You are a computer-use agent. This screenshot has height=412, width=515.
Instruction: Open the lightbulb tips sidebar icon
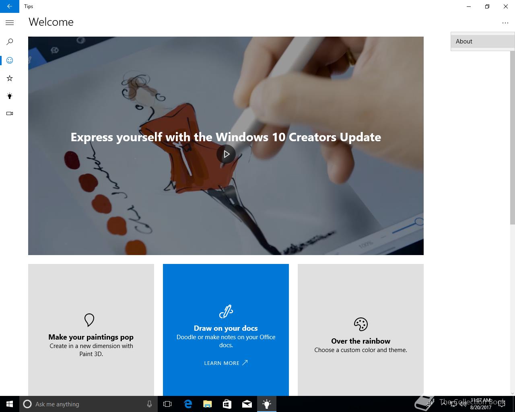pyautogui.click(x=10, y=96)
